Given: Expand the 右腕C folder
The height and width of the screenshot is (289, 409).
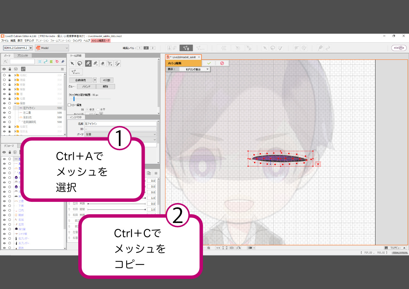Looking at the screenshot, I should click(15, 75).
